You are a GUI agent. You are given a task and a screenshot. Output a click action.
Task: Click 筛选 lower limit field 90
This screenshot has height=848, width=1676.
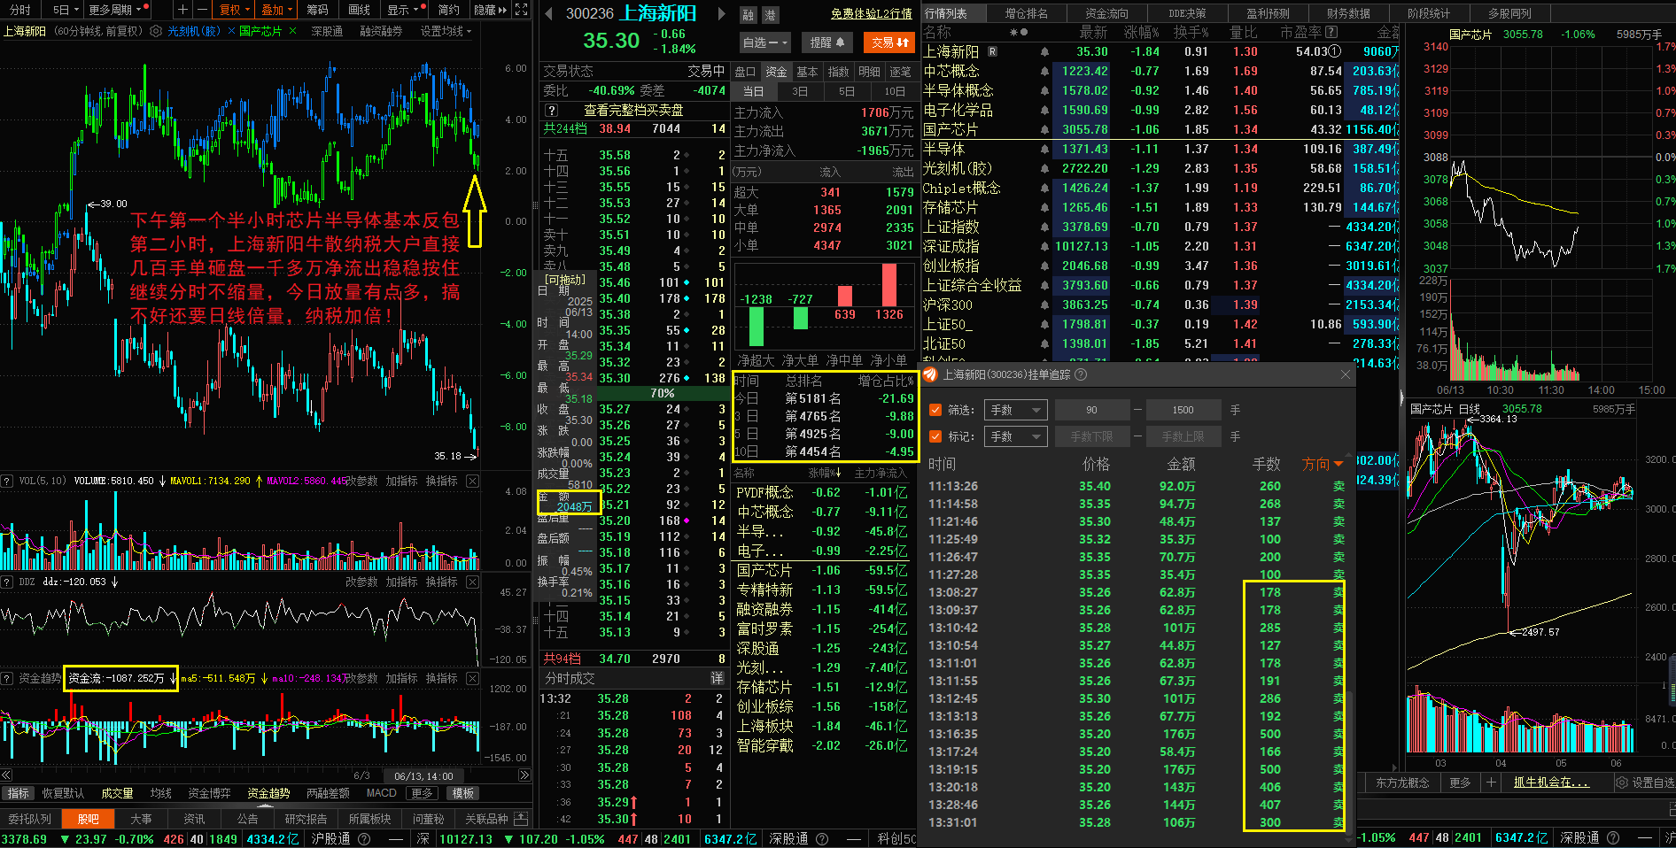pyautogui.click(x=1091, y=410)
